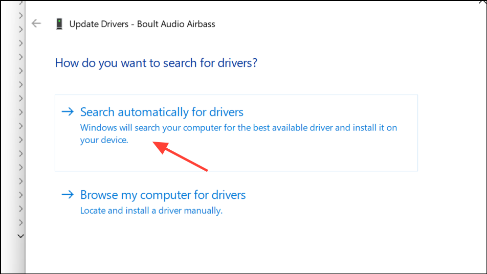
Task: Expand the tree chevron level with 'Locate and install' text
Action: pos(21,209)
